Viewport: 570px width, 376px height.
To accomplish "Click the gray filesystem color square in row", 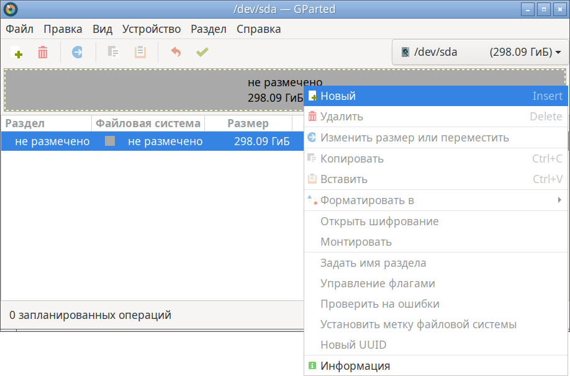I will coord(110,141).
